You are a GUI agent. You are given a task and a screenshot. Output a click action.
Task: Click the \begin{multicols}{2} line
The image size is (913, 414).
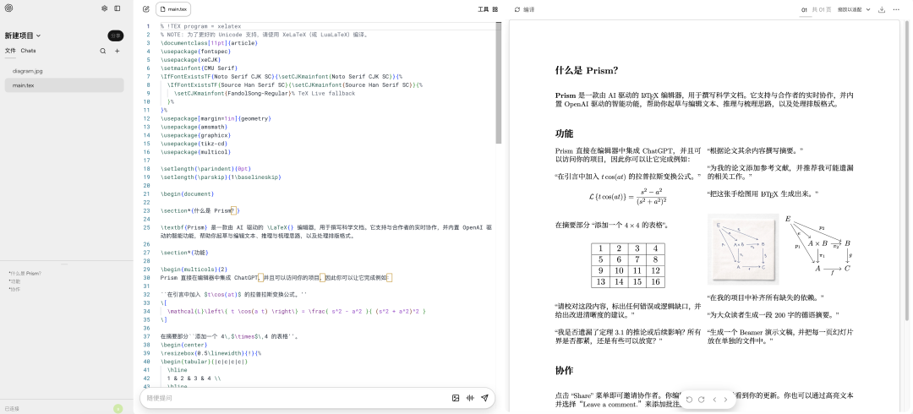pos(194,270)
